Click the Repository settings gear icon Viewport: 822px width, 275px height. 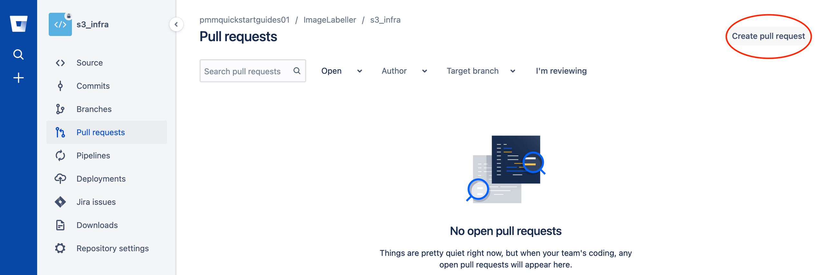(x=60, y=248)
